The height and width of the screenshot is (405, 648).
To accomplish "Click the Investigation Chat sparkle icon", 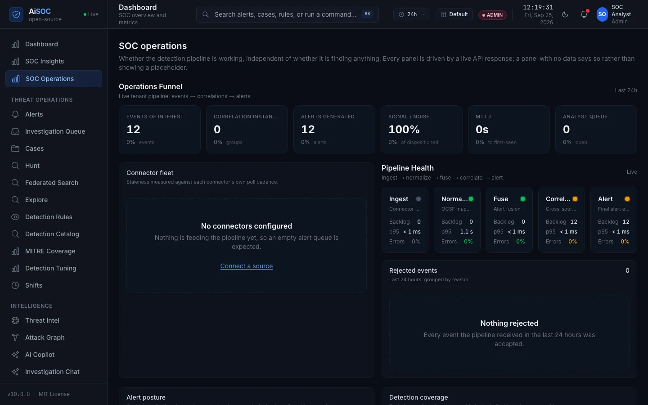I will (15, 372).
